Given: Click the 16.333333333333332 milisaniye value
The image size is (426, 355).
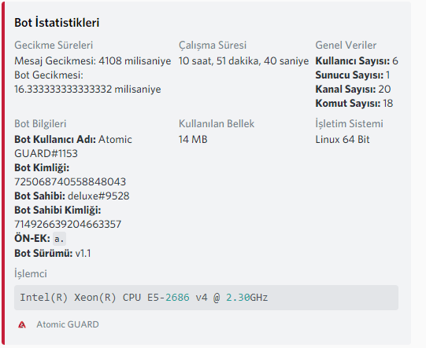Looking at the screenshot, I should 87,90.
